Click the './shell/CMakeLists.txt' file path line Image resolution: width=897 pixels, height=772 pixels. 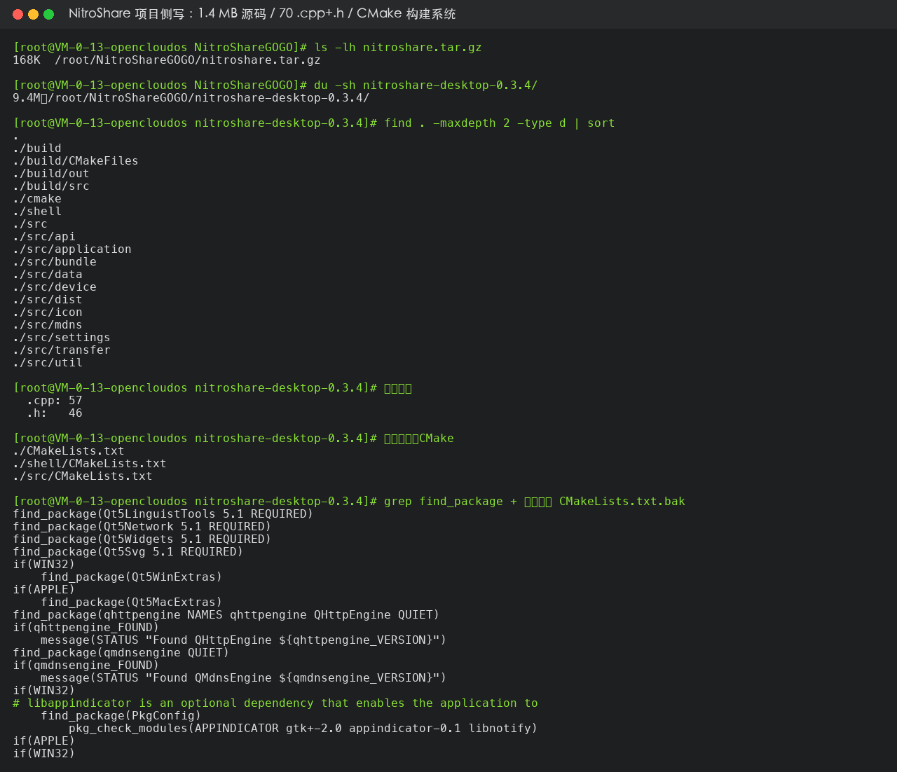pos(90,464)
